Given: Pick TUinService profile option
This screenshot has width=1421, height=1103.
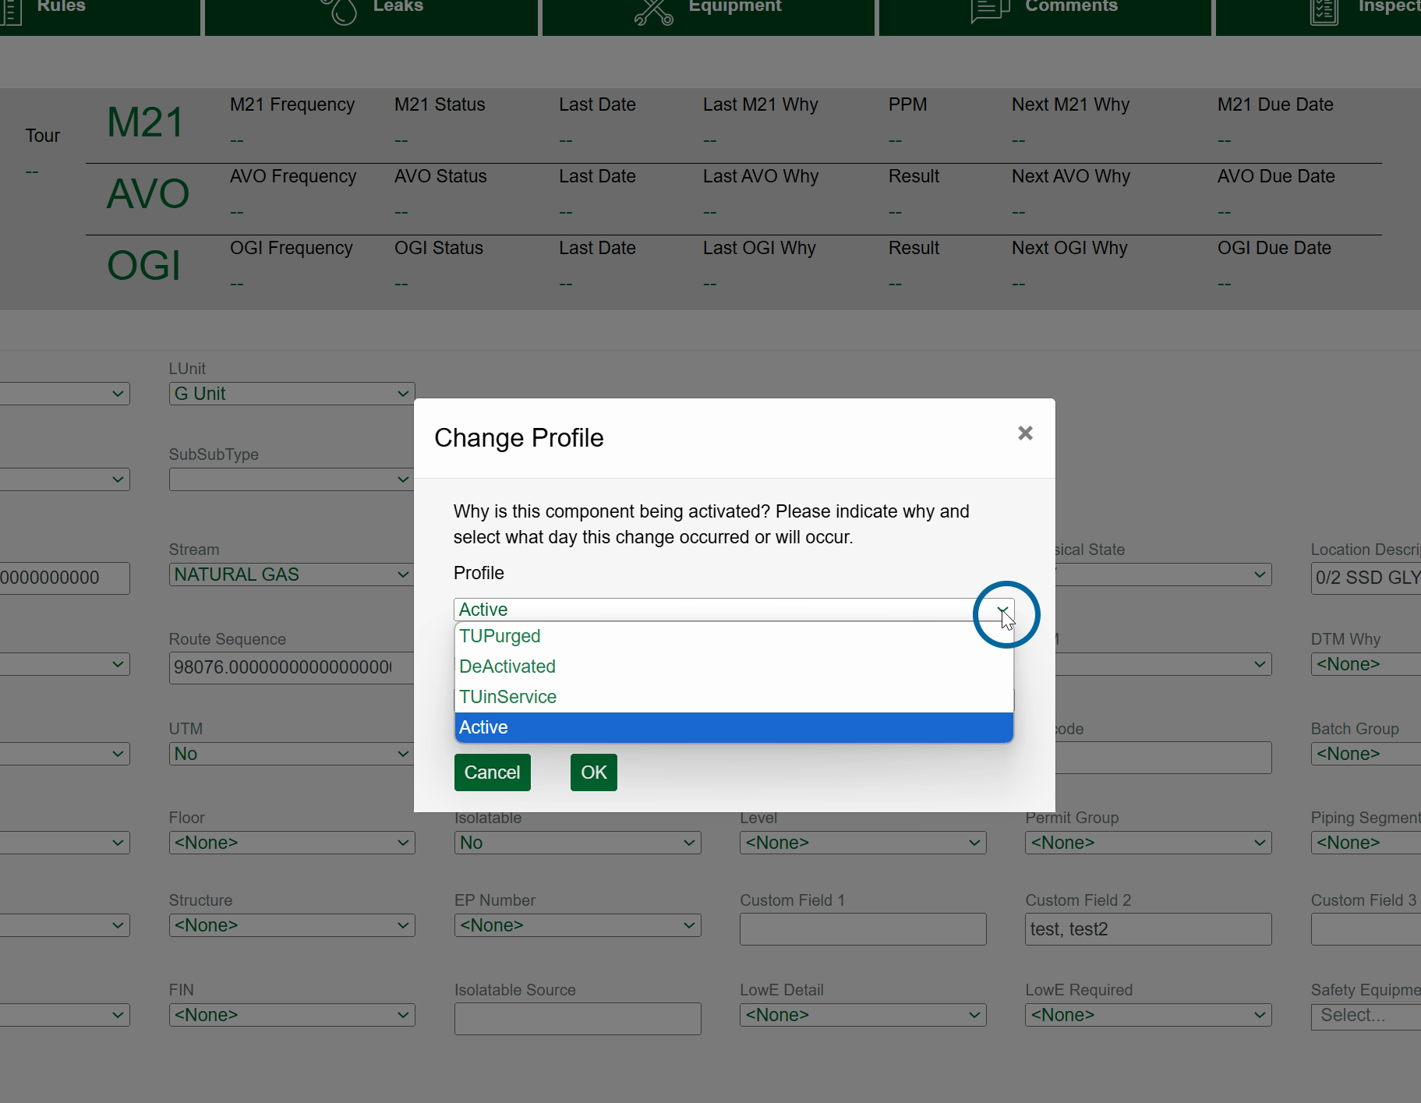Looking at the screenshot, I should pyautogui.click(x=733, y=697).
